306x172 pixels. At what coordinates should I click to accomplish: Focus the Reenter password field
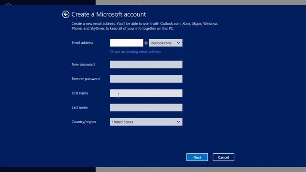(146, 79)
